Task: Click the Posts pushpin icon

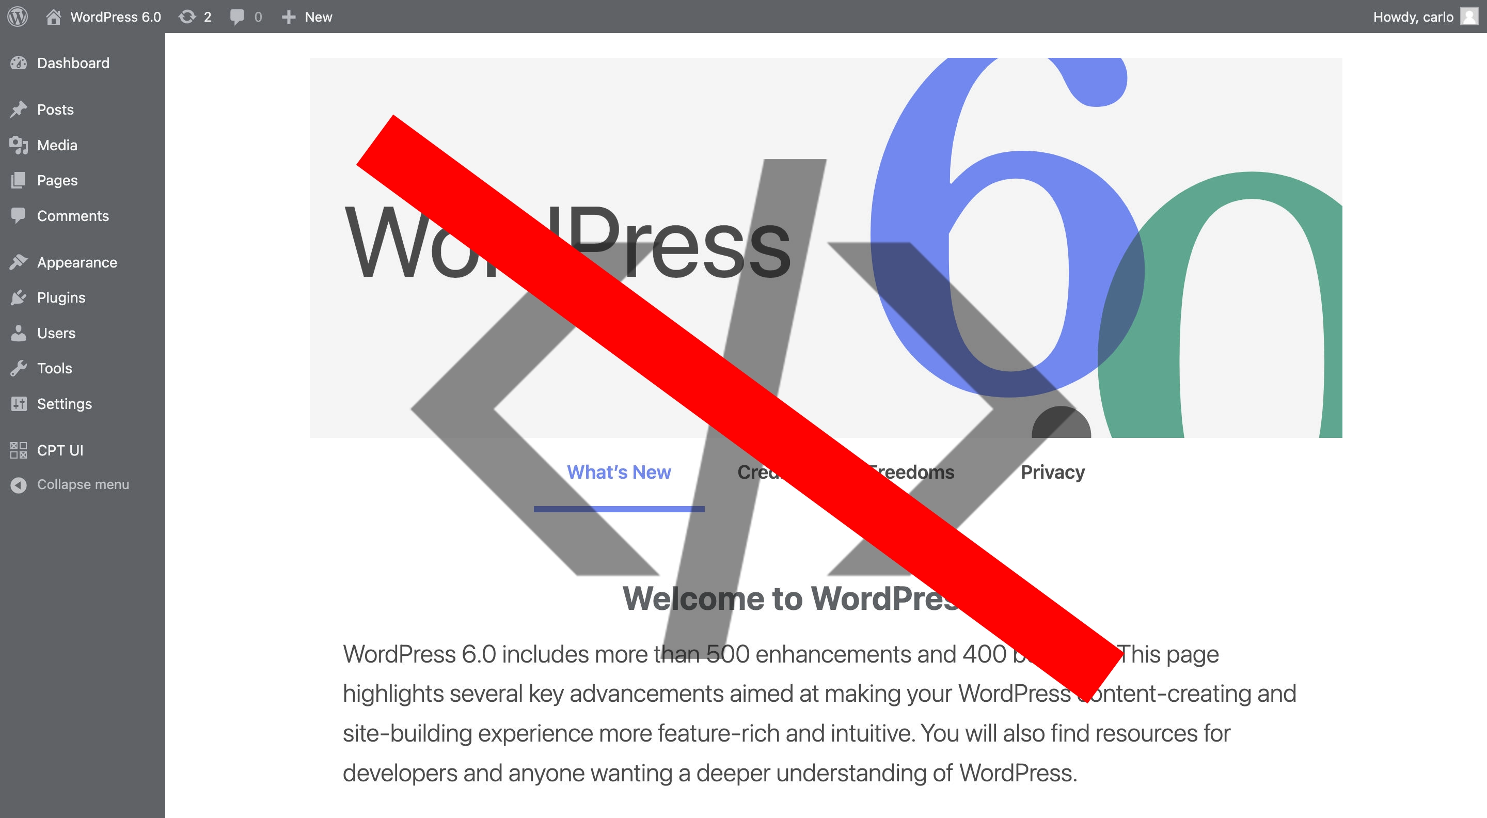Action: tap(19, 109)
